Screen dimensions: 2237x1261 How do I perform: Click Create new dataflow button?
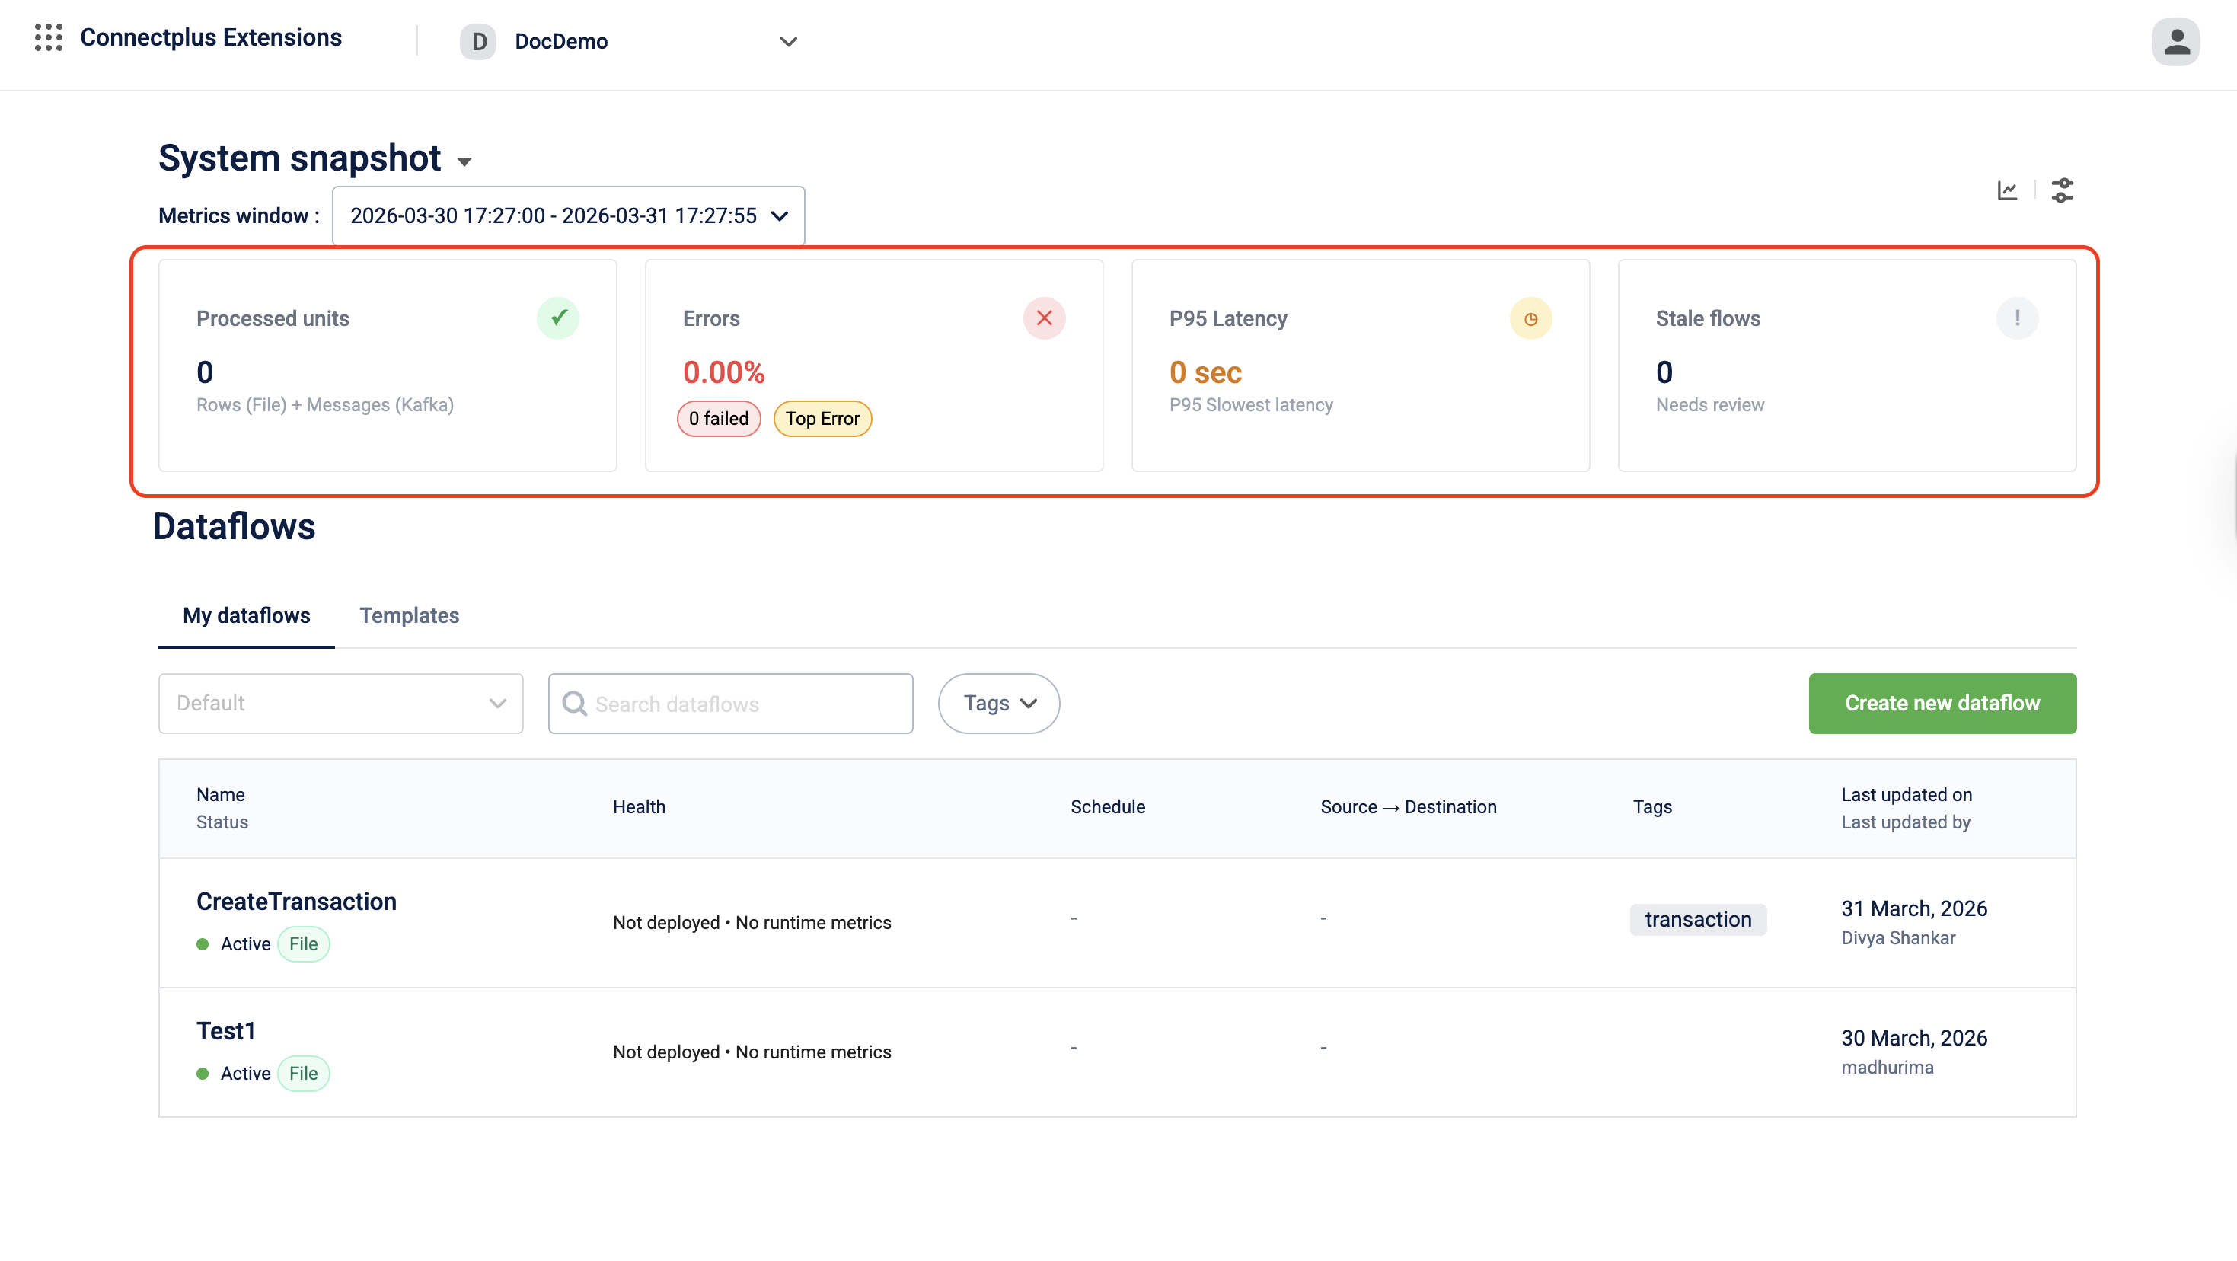click(1942, 703)
